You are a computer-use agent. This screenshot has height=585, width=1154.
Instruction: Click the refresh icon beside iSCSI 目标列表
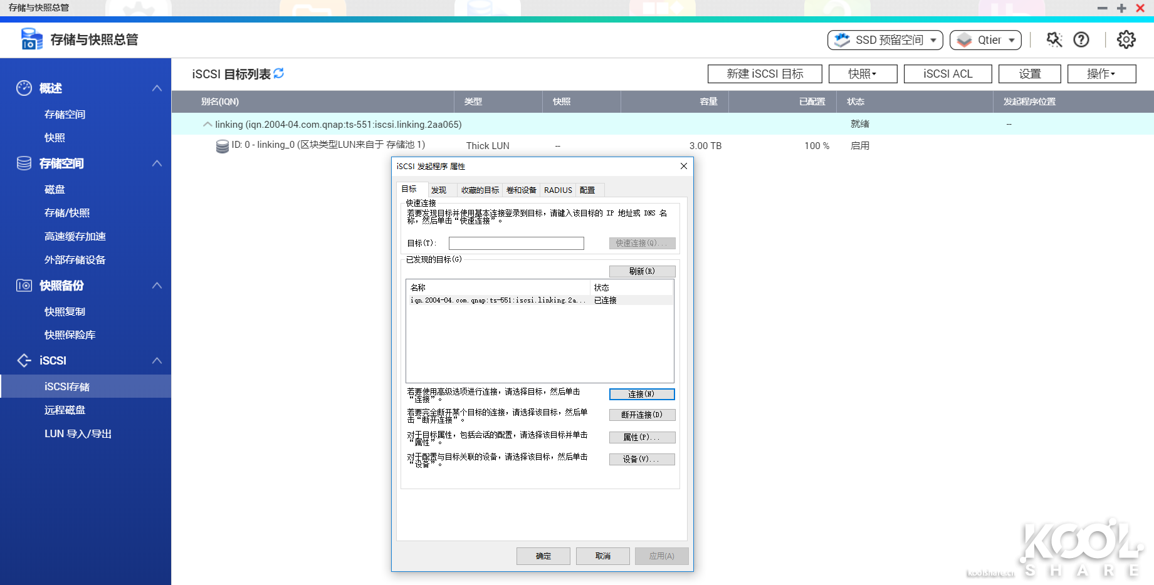(x=279, y=73)
